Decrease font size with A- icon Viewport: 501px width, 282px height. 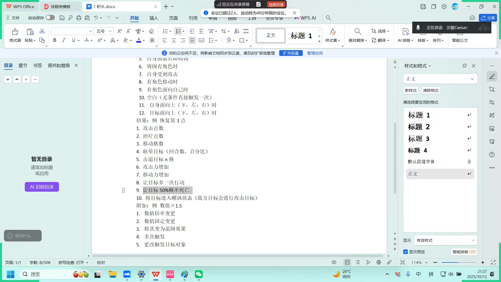point(129,31)
